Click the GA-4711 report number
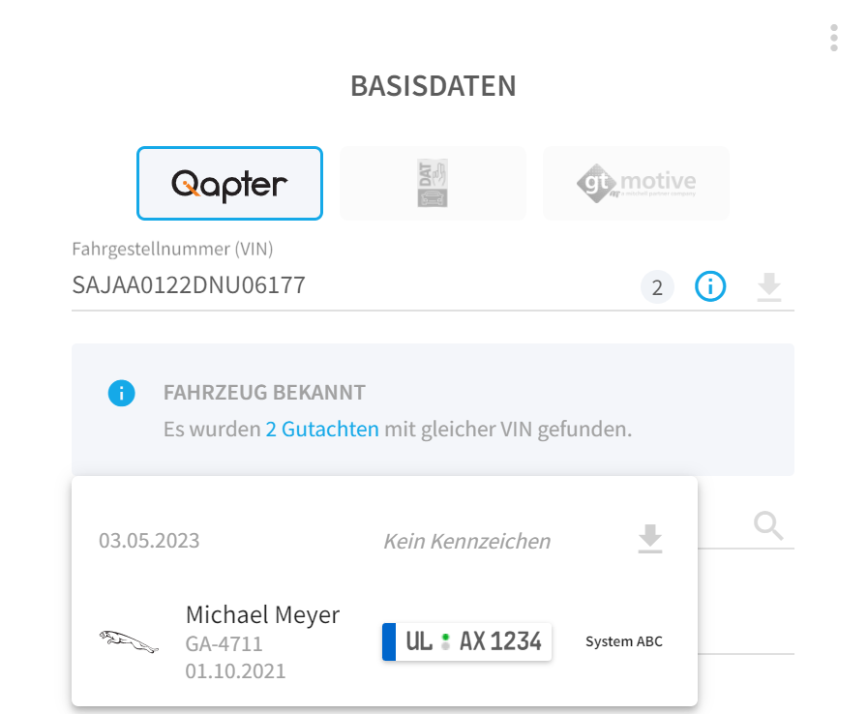Screen dimensions: 868x714 [224, 643]
